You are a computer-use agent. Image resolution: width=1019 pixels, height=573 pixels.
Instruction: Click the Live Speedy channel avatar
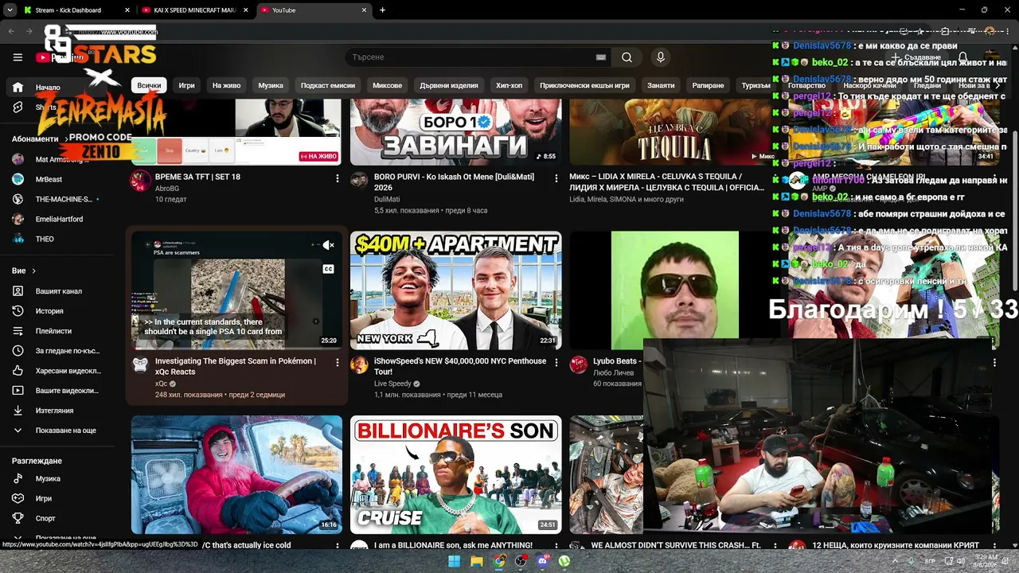pos(360,364)
